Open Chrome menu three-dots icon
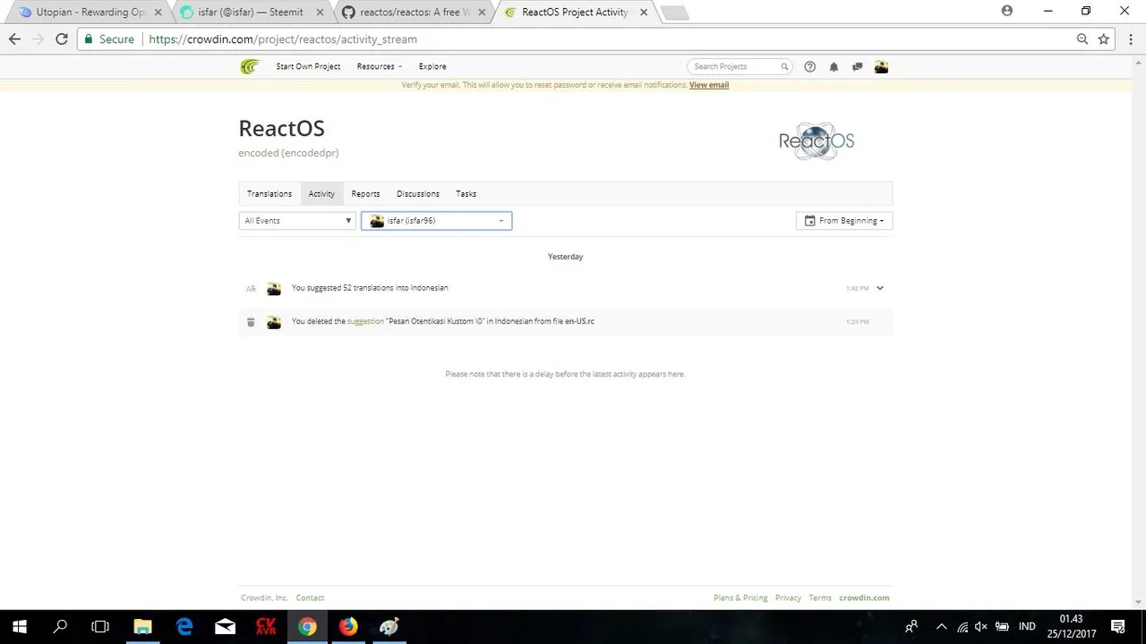The width and height of the screenshot is (1146, 644). (x=1129, y=39)
